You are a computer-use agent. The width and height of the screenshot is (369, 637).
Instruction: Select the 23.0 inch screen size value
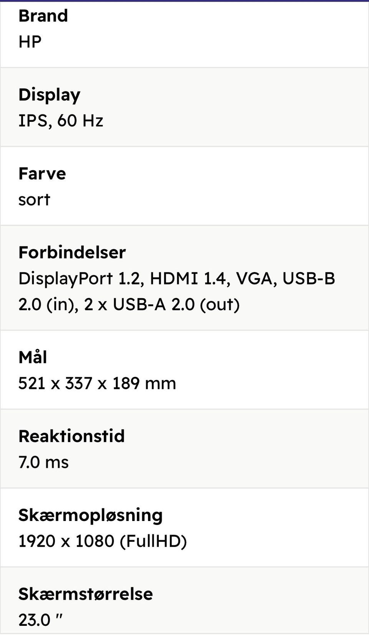click(40, 620)
